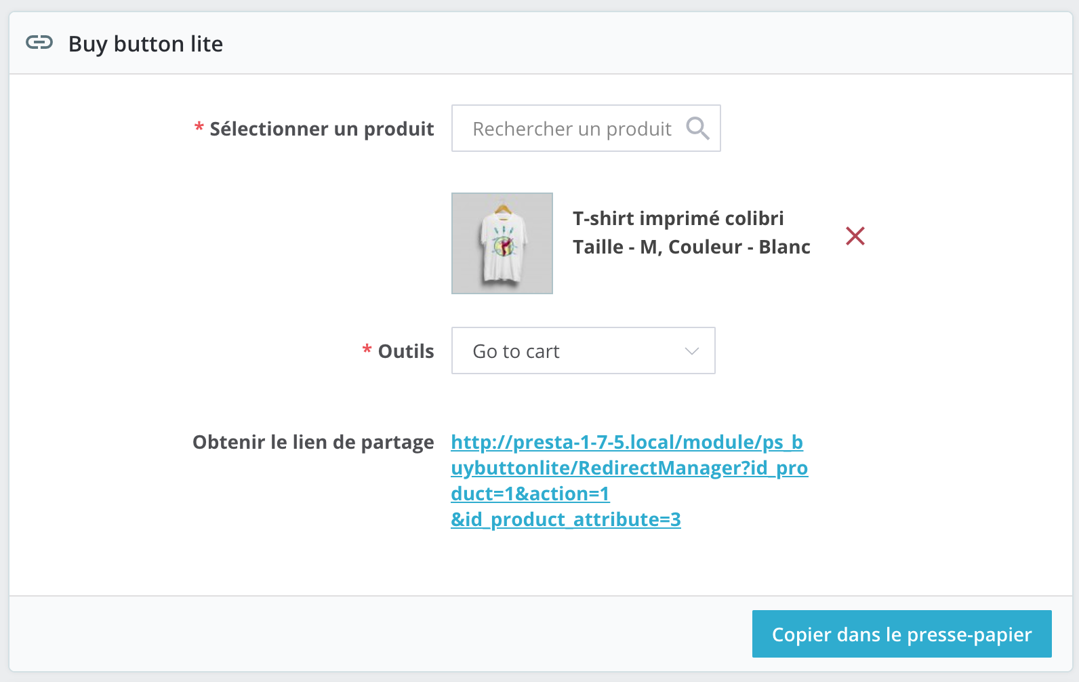Open the presta-1-7-5.local share link
The width and height of the screenshot is (1079, 682).
pos(626,443)
